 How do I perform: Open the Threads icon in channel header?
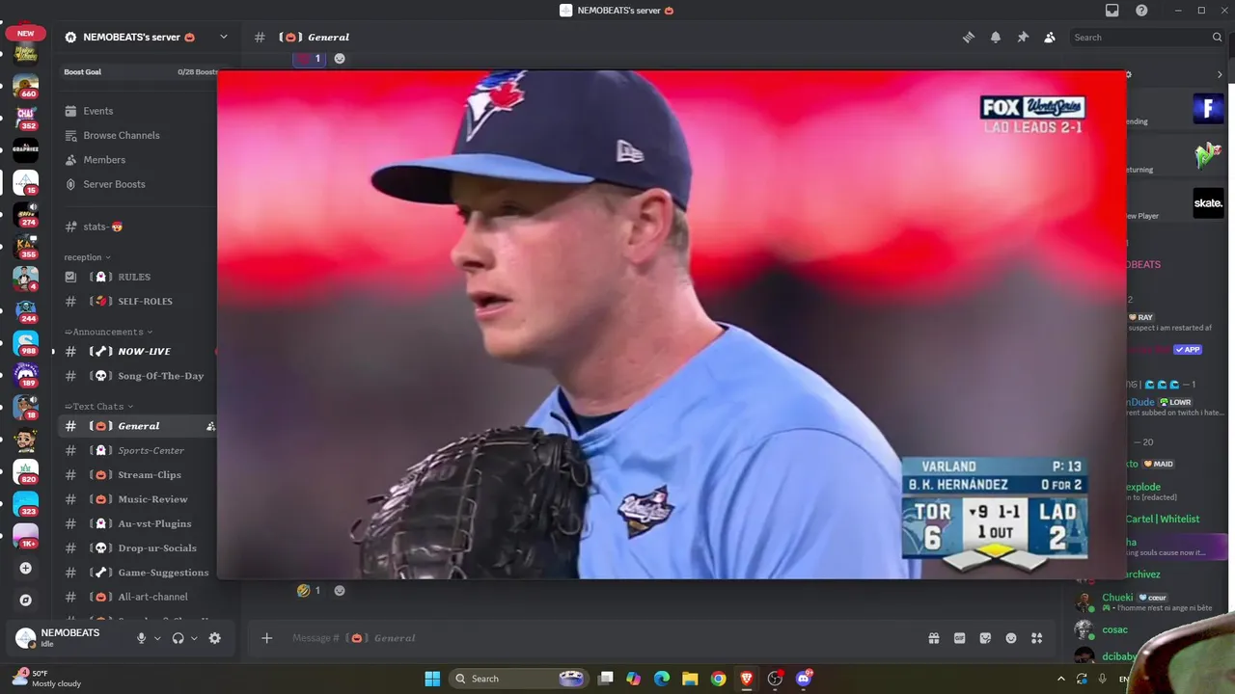coord(969,38)
